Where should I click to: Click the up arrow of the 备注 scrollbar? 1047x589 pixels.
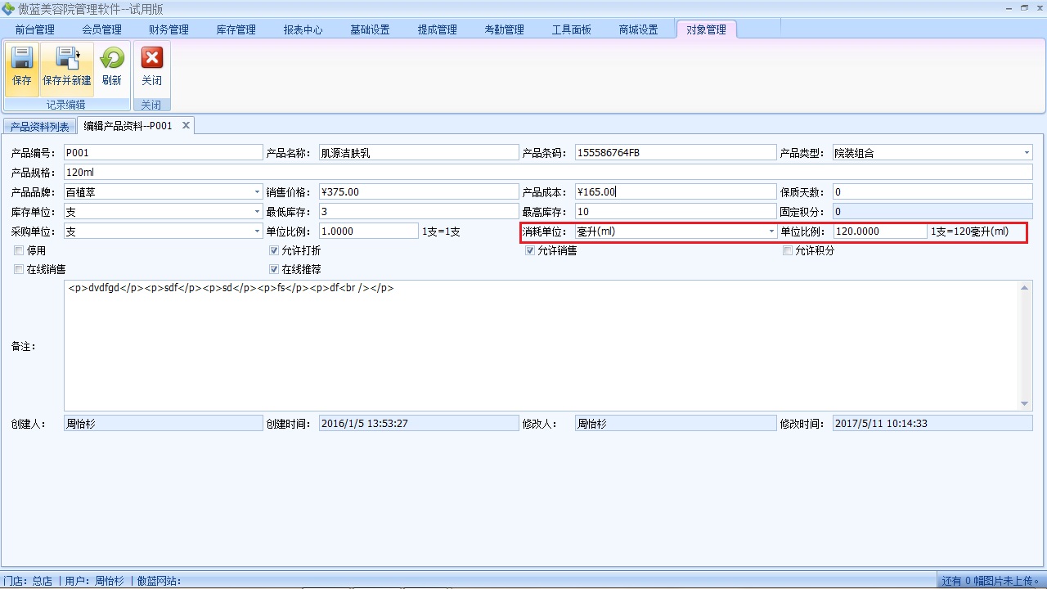(x=1024, y=287)
